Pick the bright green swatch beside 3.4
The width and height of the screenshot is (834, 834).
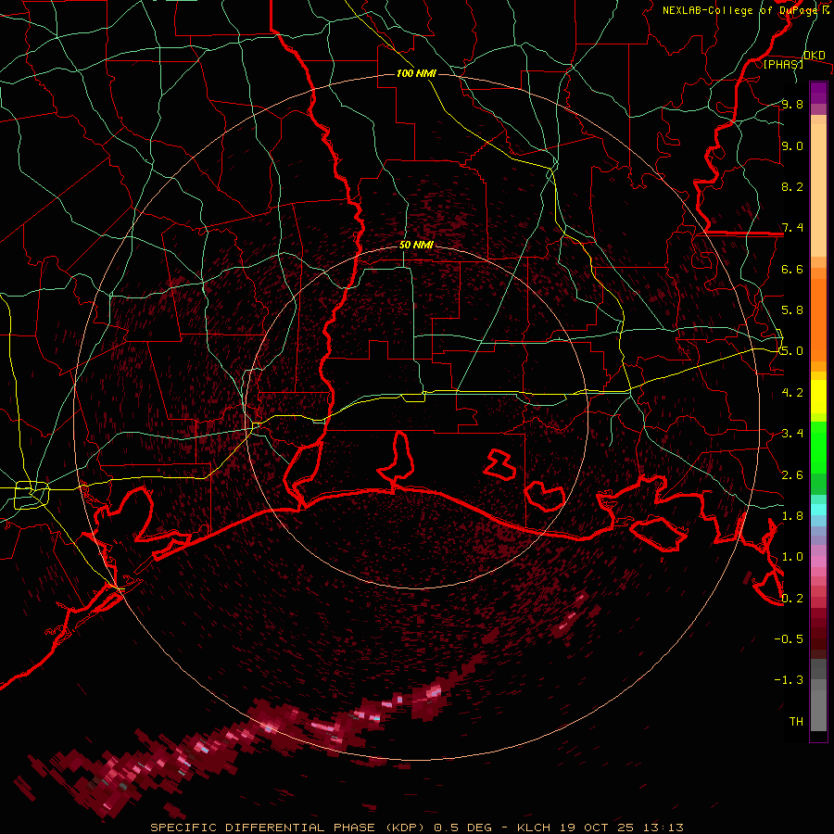click(818, 447)
